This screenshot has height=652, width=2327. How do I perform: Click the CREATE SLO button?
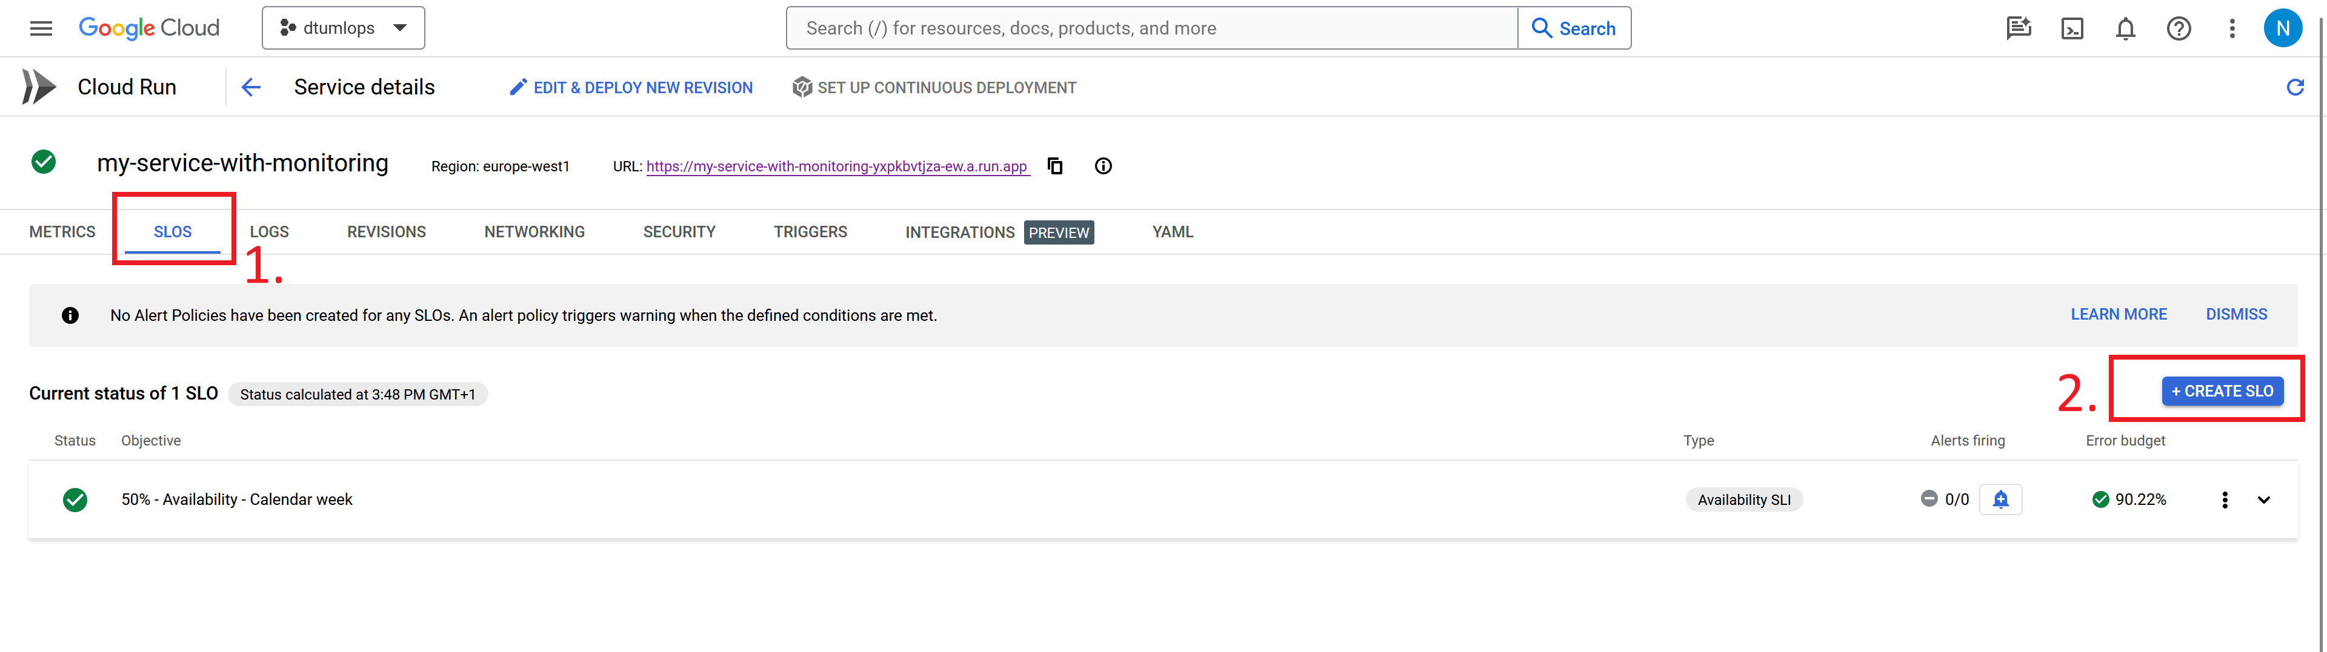pyautogui.click(x=2222, y=391)
